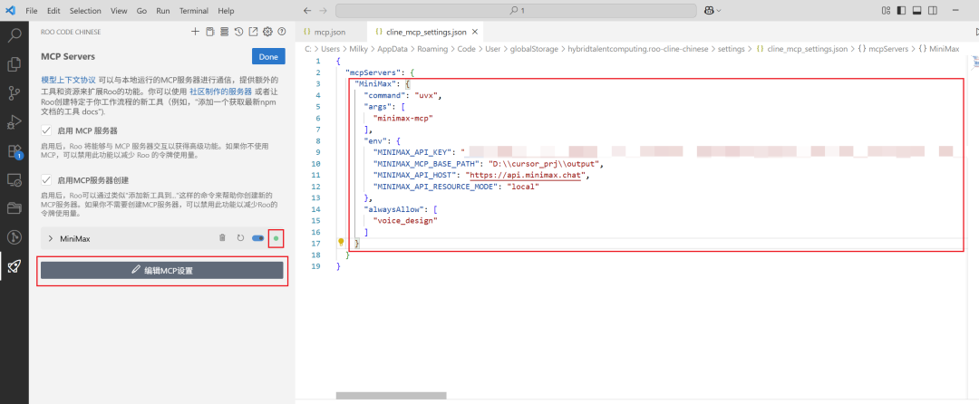Close the cline_mcp_settings.json tab
Screen dimensions: 979x404
(x=474, y=31)
